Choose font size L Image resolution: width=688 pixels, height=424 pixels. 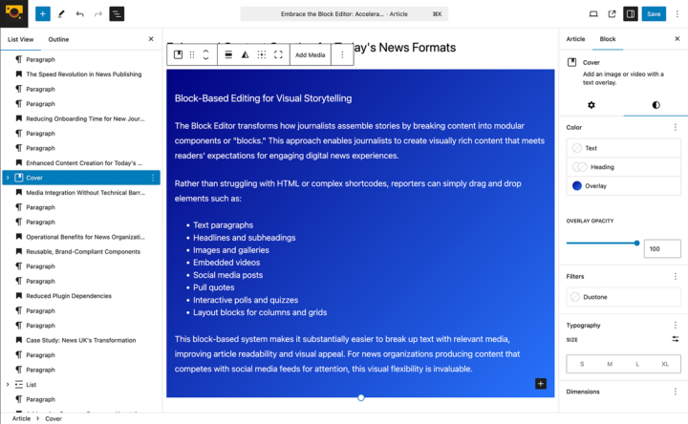click(x=637, y=364)
